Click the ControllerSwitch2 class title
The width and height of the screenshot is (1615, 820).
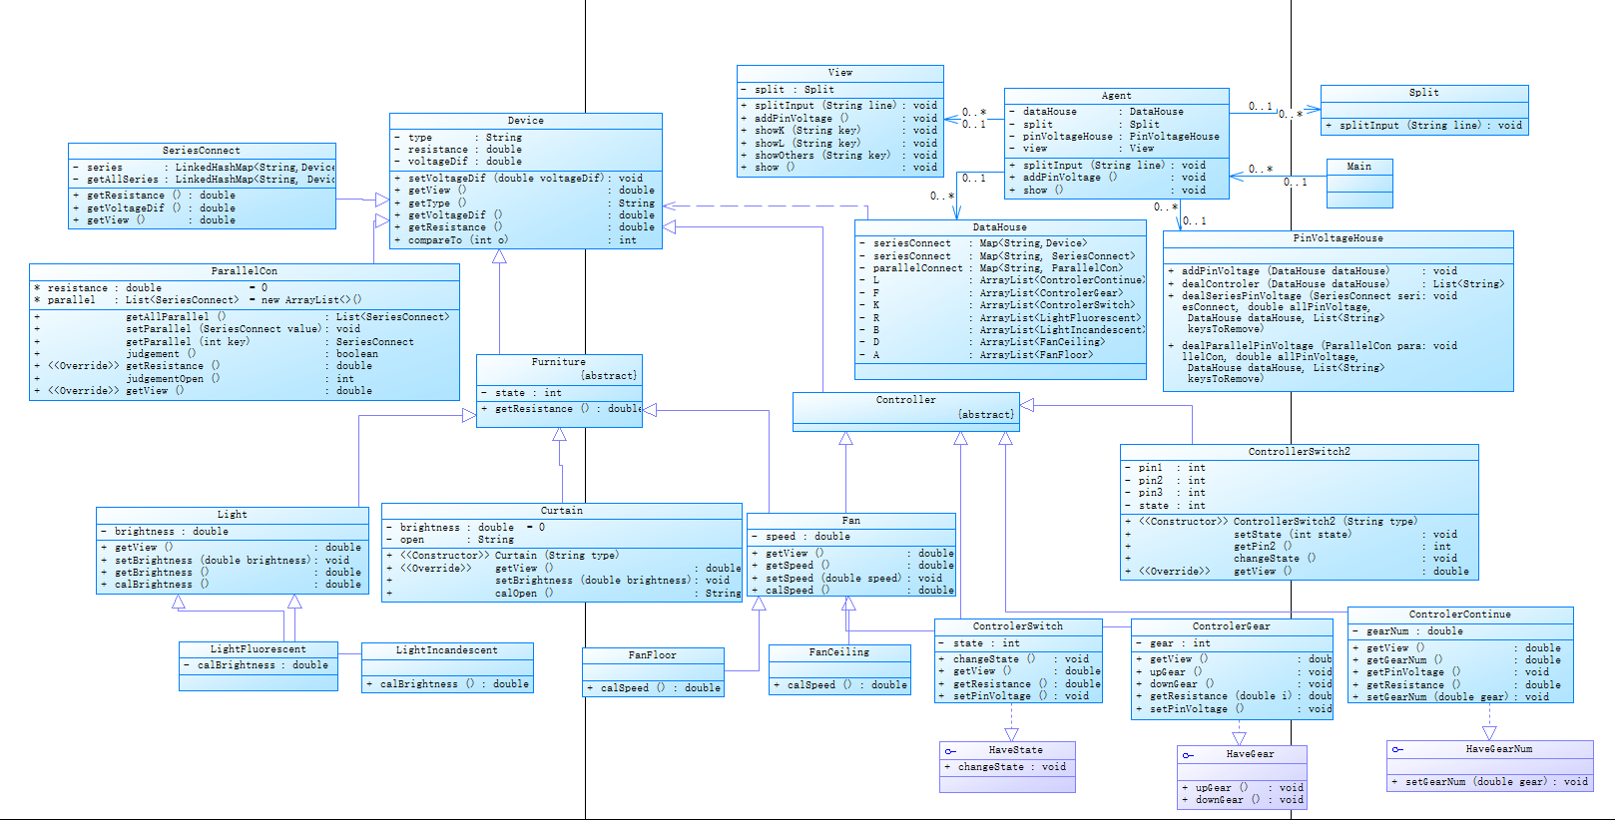click(1300, 452)
